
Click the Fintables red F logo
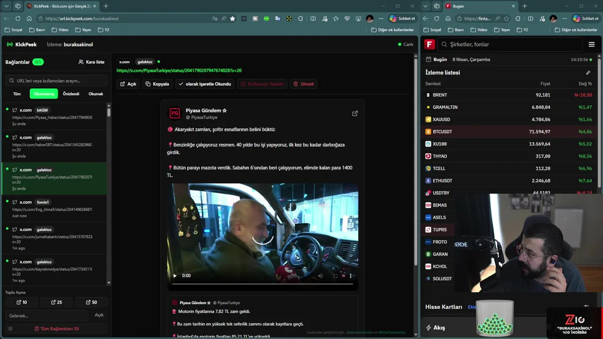tap(429, 44)
